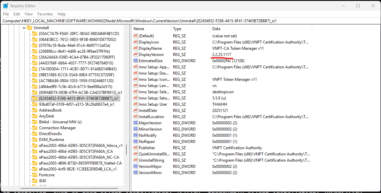Select the {26A24AE4-039D-4CA4-87B4-2F03217080FF} key

pos(77,57)
